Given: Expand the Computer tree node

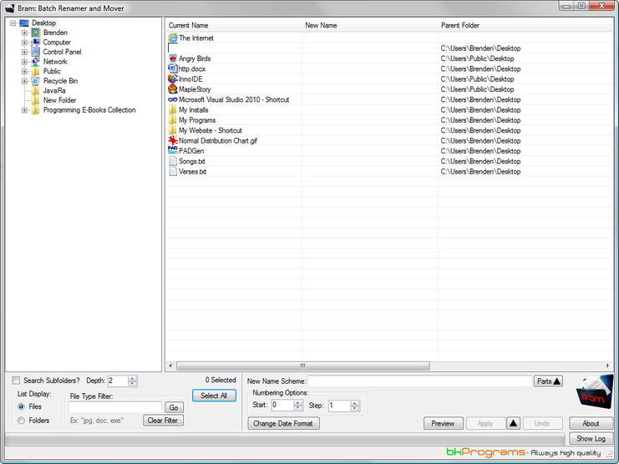Looking at the screenshot, I should (x=25, y=43).
